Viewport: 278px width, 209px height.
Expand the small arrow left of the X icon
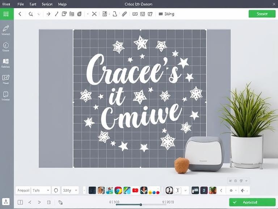[x=88, y=14]
